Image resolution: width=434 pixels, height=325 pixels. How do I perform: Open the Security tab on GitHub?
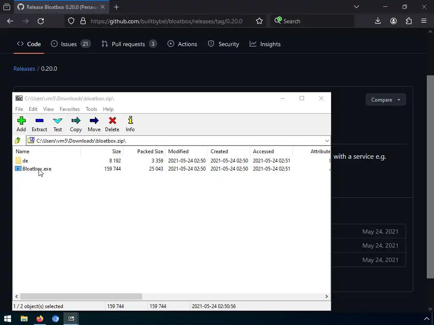(x=223, y=44)
